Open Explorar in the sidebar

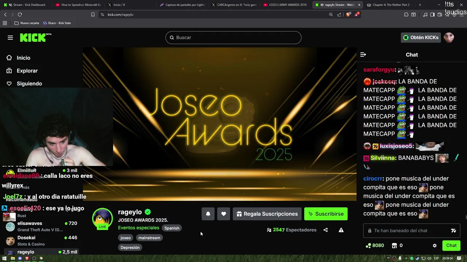22,71
